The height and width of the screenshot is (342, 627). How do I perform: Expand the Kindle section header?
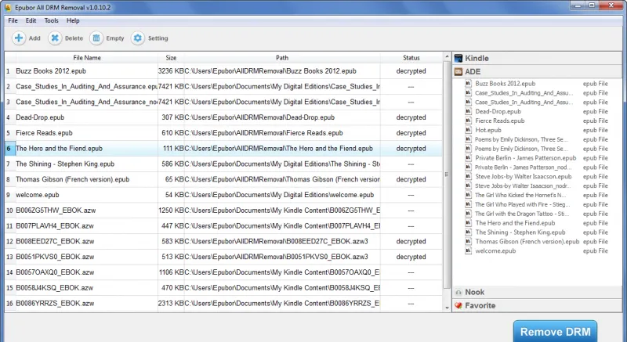pyautogui.click(x=537, y=58)
